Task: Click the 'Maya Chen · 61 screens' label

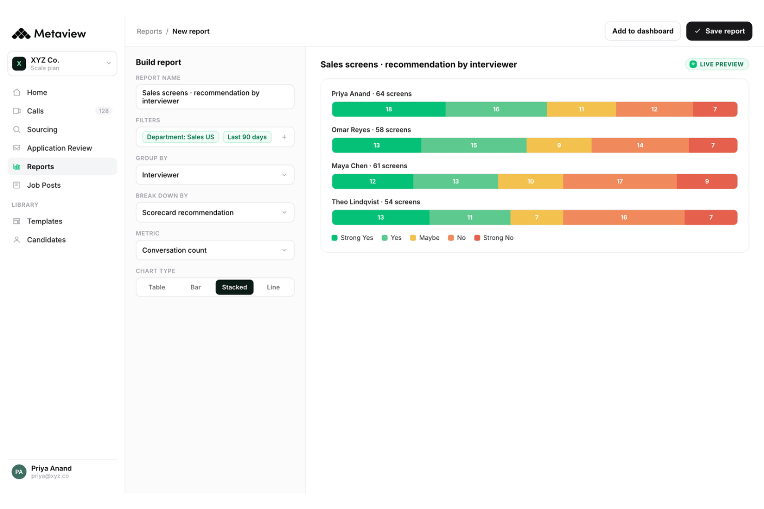Action: point(369,166)
